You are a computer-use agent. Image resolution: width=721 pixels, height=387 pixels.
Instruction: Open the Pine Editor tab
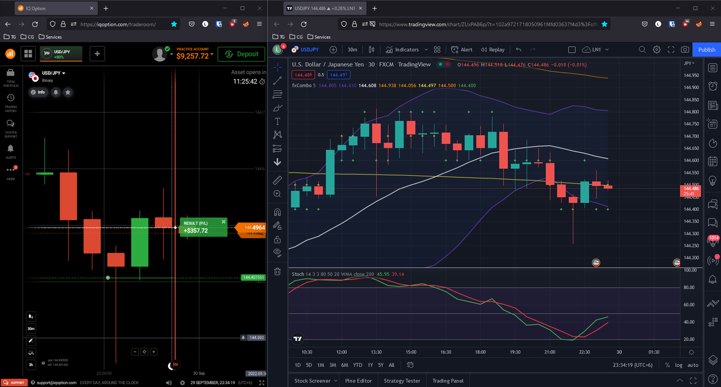coord(358,381)
